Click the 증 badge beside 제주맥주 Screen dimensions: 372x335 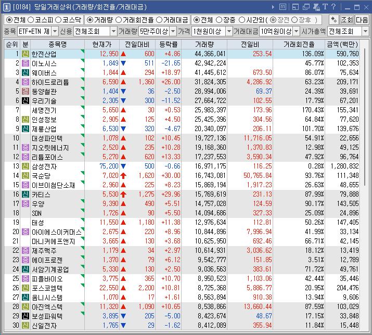point(25,250)
